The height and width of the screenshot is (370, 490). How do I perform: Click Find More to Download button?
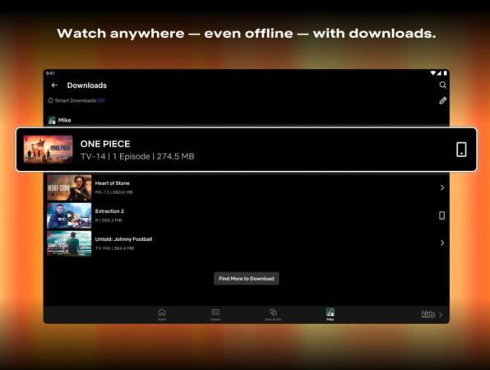coord(247,279)
